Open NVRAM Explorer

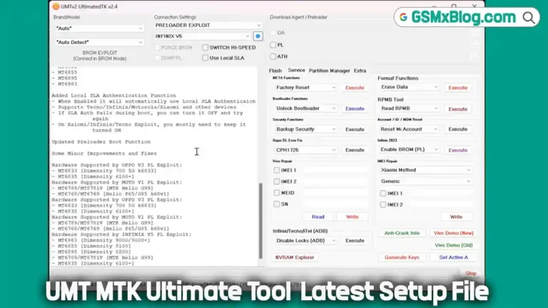point(295,257)
